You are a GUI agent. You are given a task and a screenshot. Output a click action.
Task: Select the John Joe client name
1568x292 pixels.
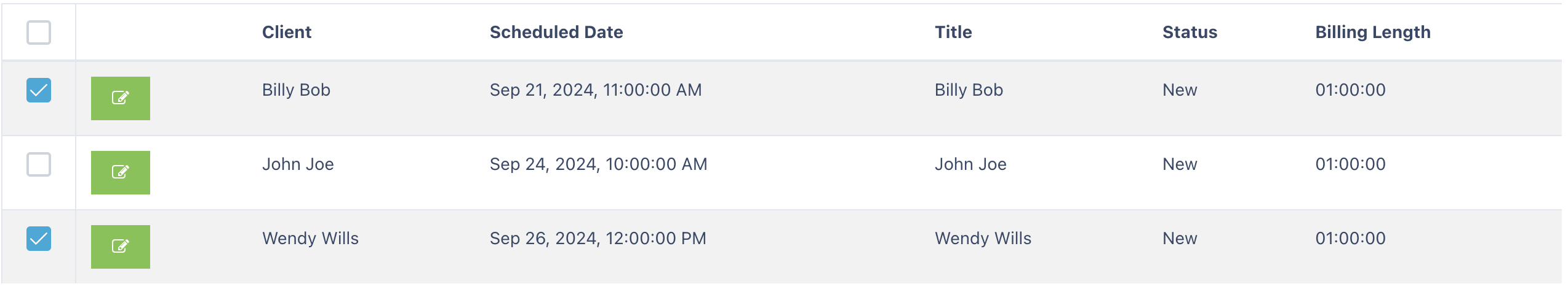click(298, 164)
